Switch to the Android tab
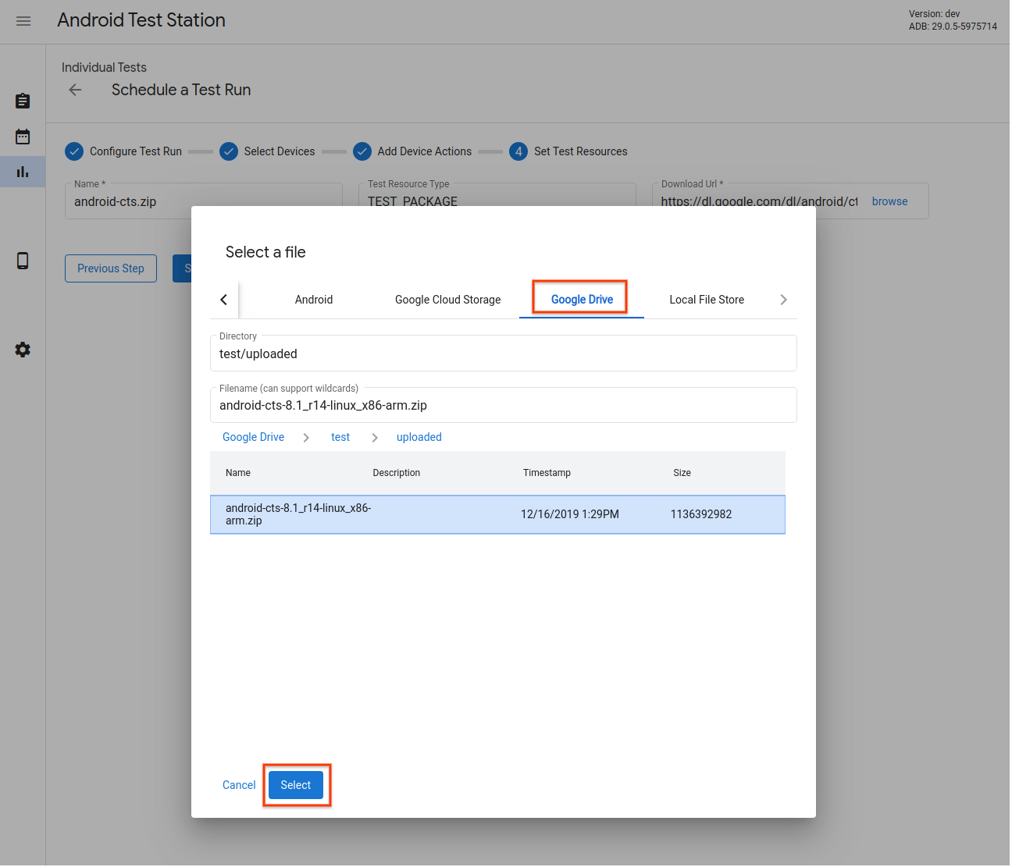 tap(313, 299)
